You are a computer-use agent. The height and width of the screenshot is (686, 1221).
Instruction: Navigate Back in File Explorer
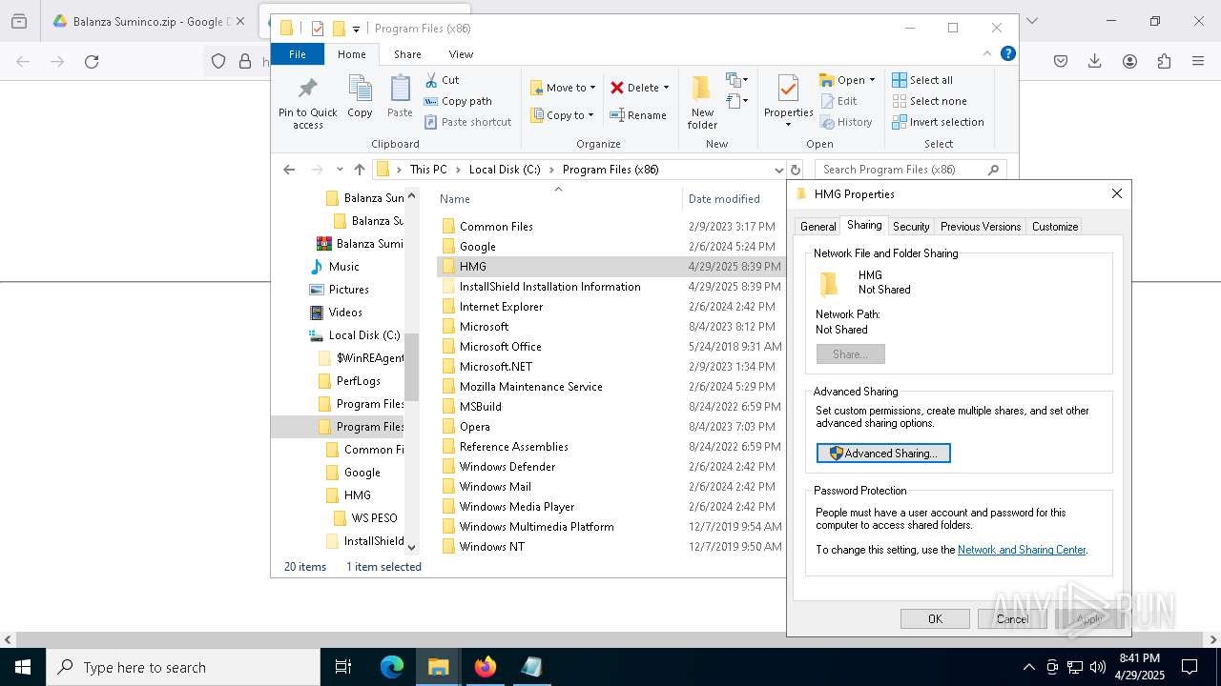point(289,170)
